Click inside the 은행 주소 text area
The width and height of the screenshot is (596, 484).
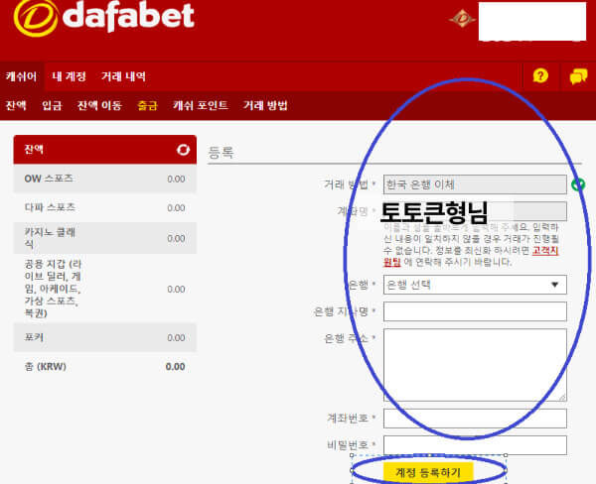coord(475,365)
